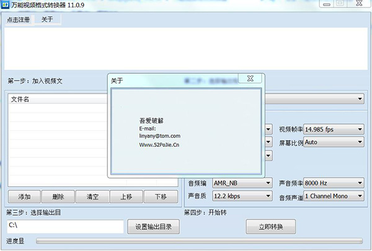
Task: Start converting with the 立即转换 button
Action: pyautogui.click(x=271, y=227)
